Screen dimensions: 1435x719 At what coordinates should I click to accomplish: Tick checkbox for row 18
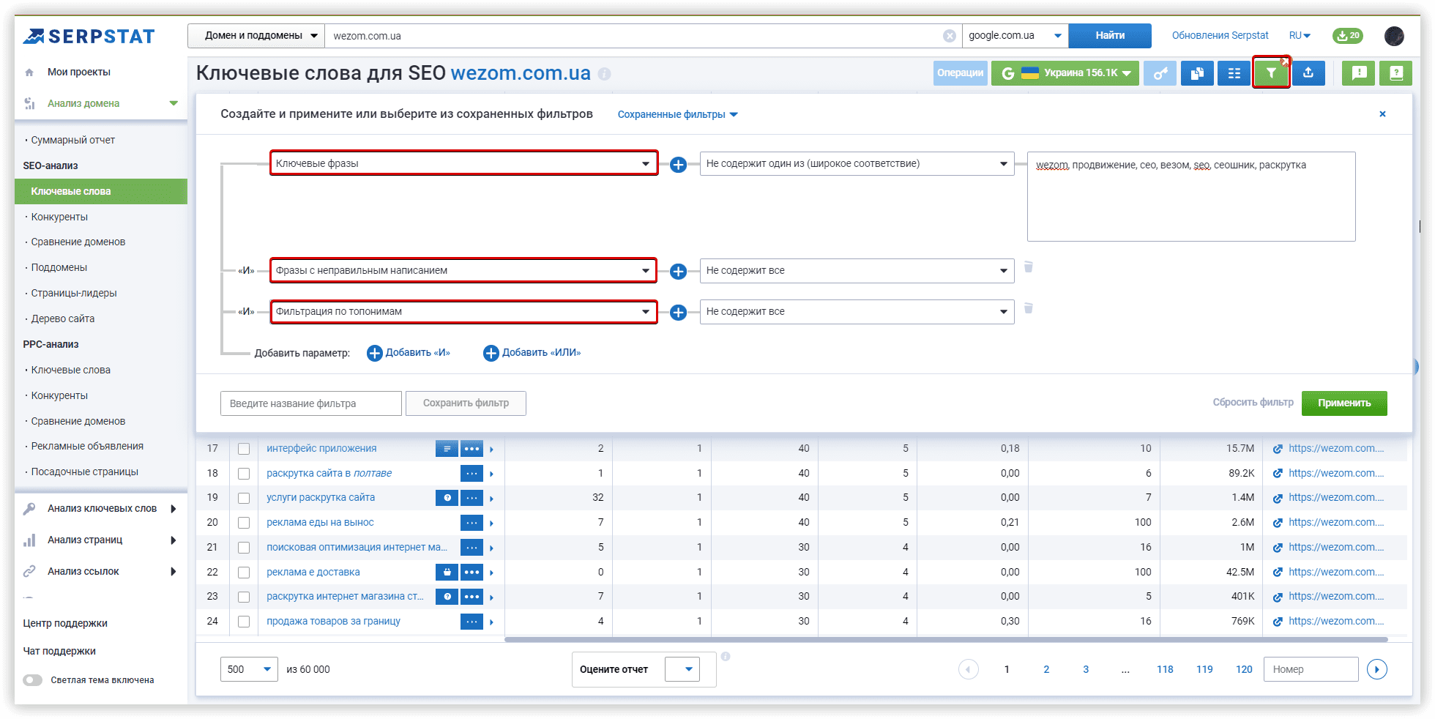[244, 474]
